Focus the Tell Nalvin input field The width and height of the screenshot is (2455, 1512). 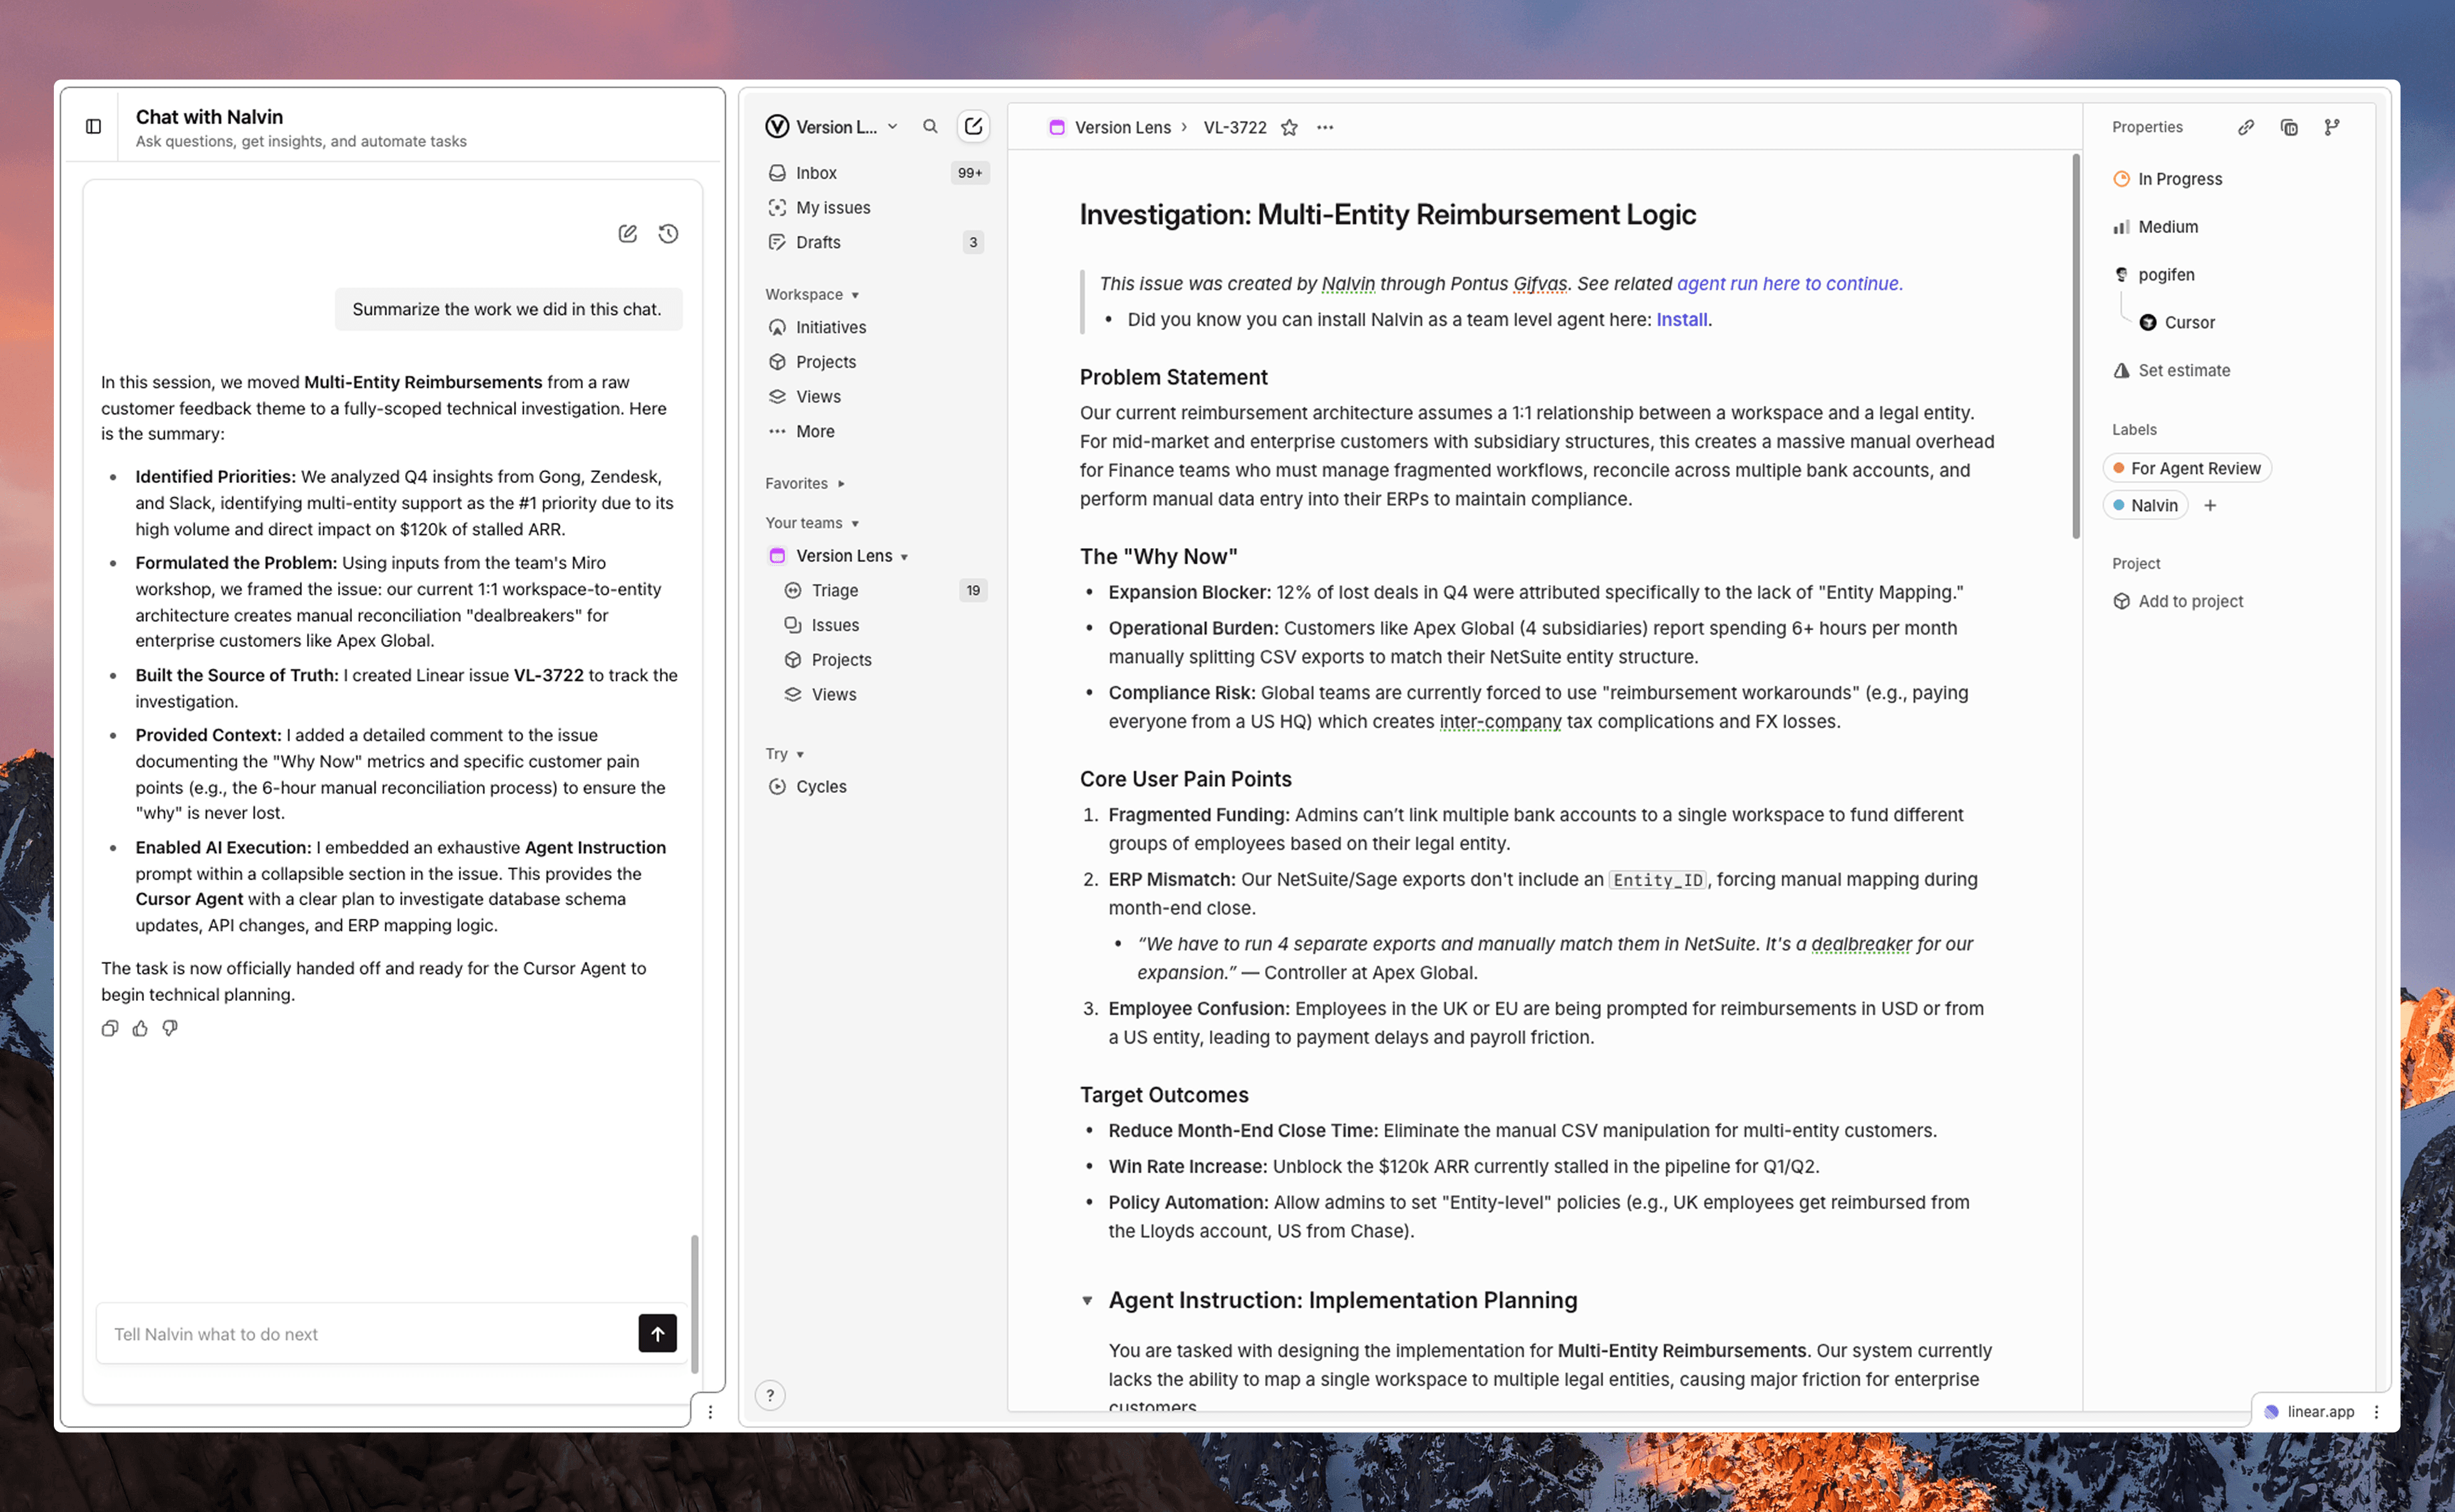point(365,1333)
